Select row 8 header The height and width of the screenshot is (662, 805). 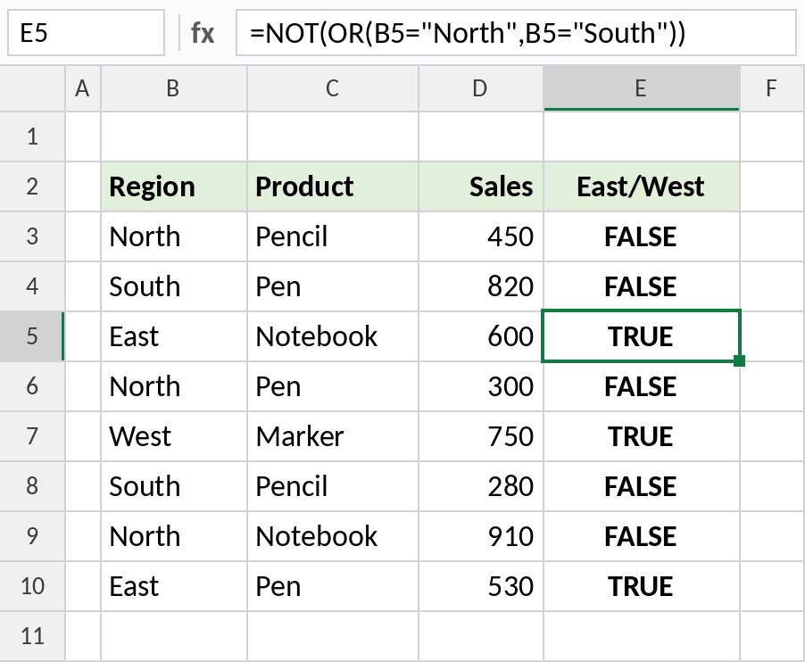[x=32, y=486]
